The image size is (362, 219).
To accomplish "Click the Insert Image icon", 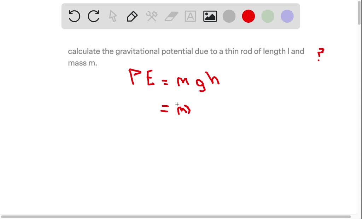I will point(210,16).
